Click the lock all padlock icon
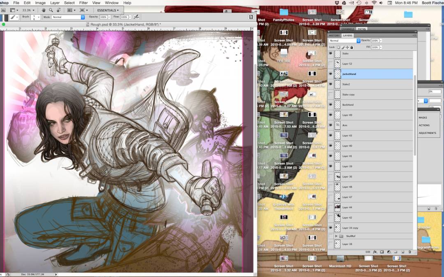444x277 pixels. (x=351, y=47)
